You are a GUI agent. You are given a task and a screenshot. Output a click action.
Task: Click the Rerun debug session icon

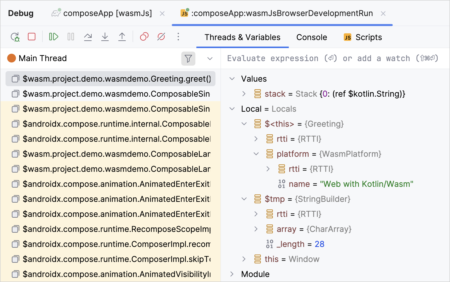[15, 37]
